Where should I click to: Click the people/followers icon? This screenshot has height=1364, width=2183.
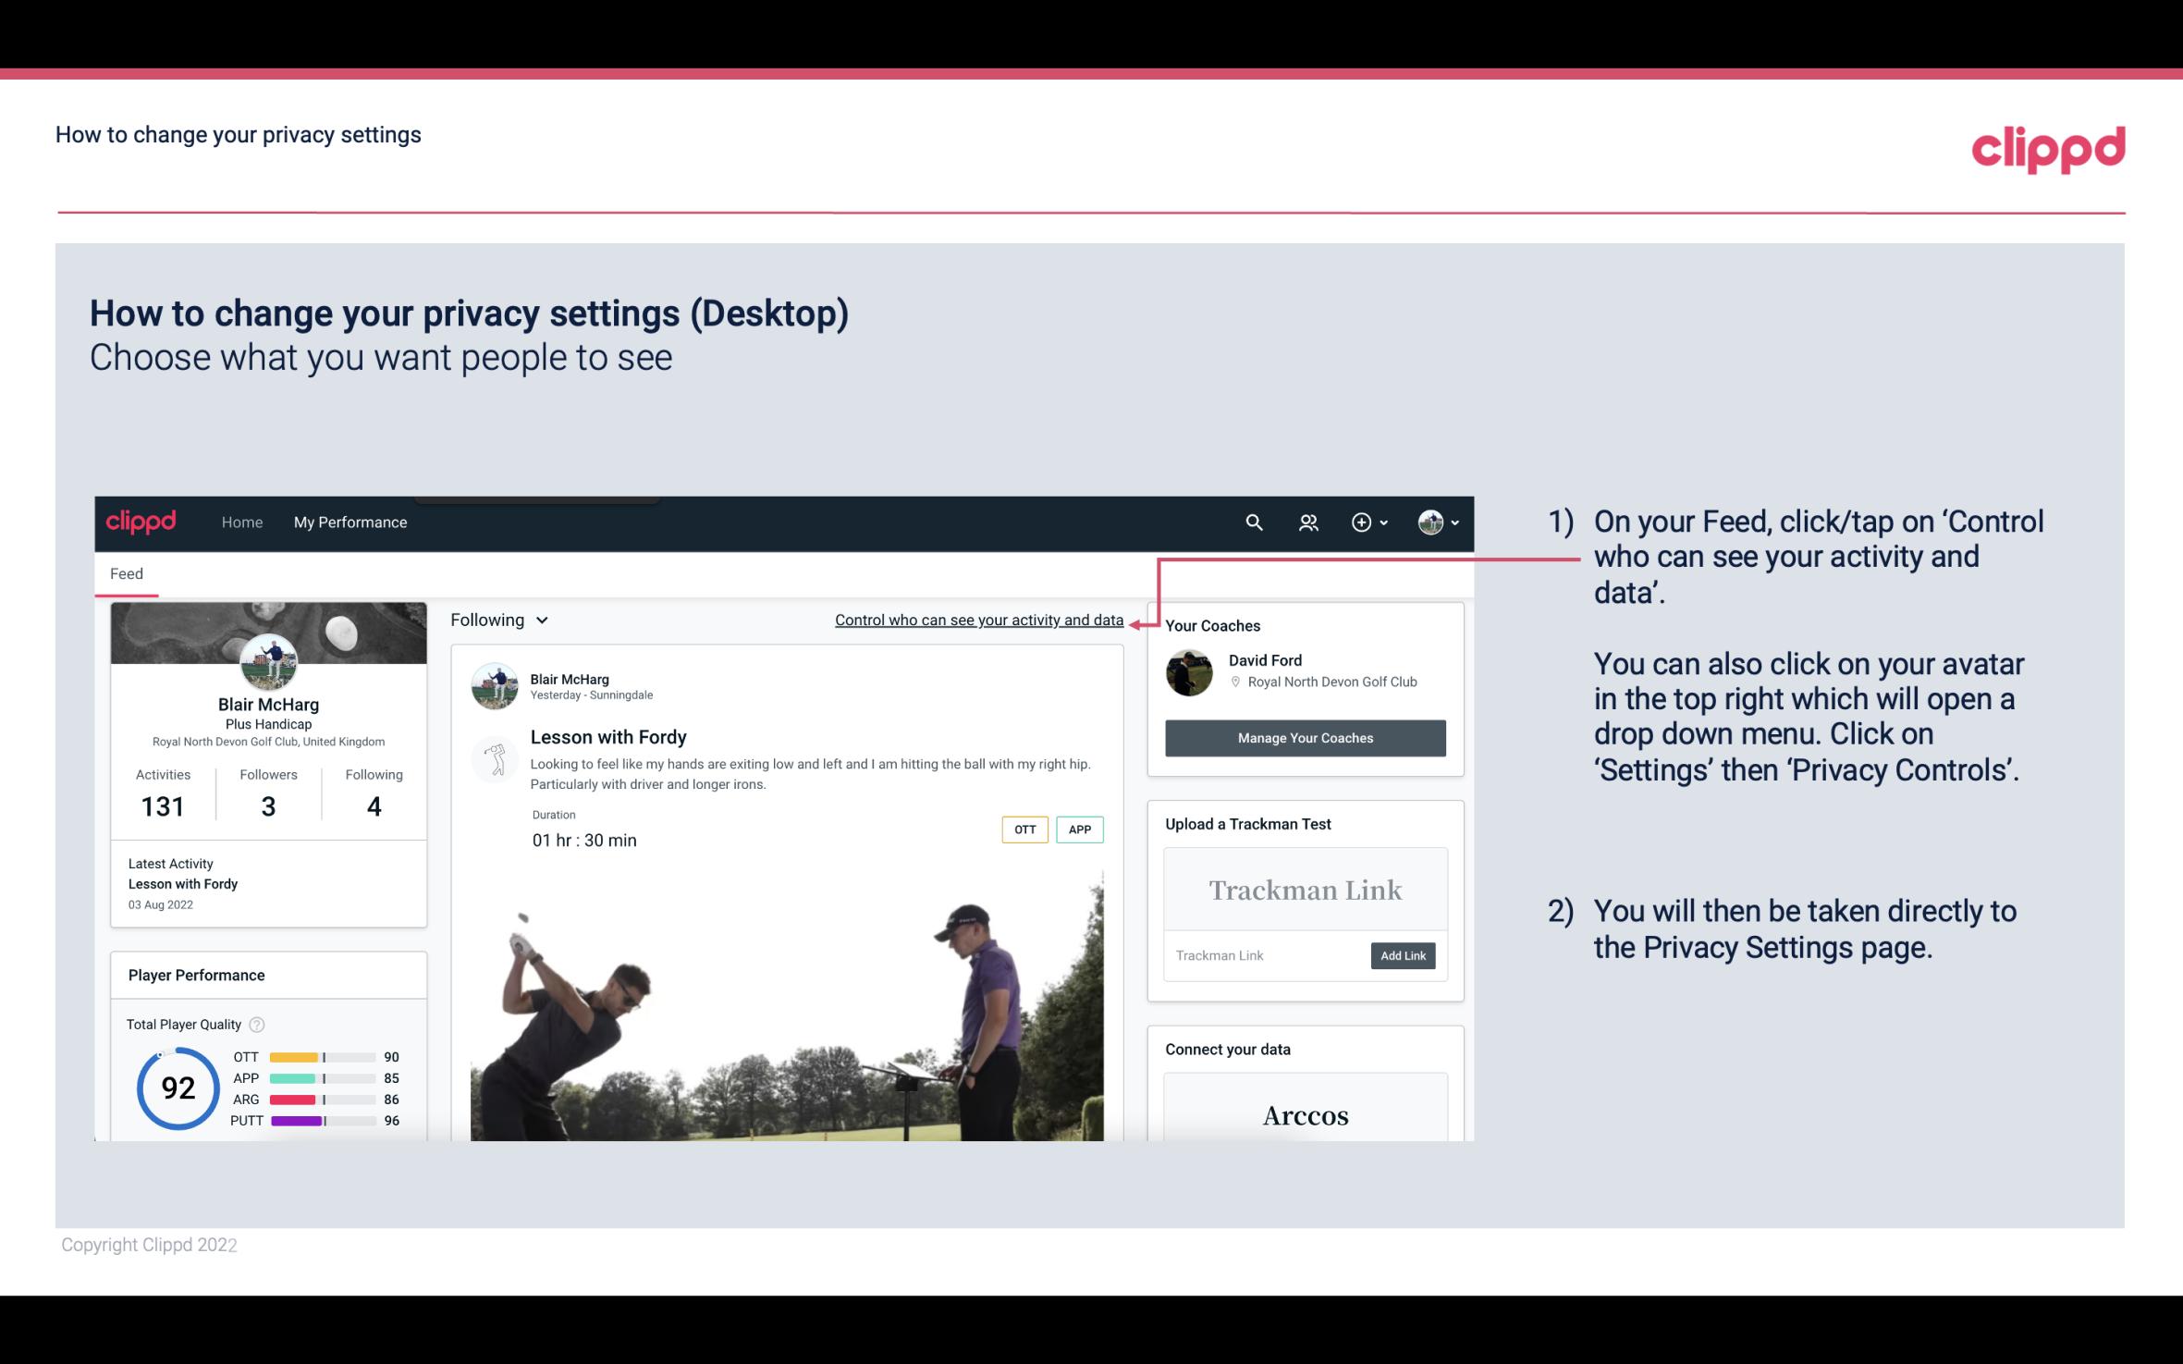click(1308, 522)
